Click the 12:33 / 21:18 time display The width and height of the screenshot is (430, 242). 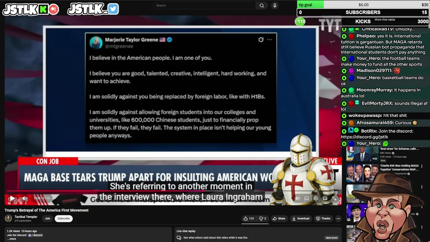pyautogui.click(x=42, y=198)
